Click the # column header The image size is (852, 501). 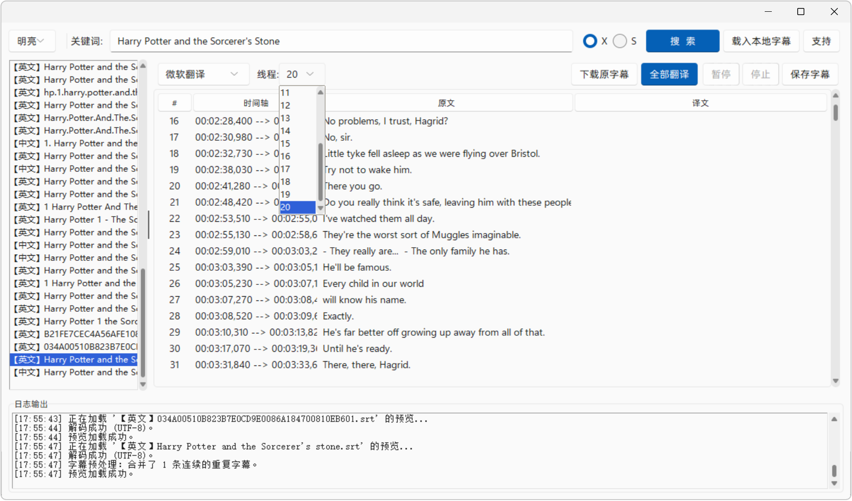(175, 103)
